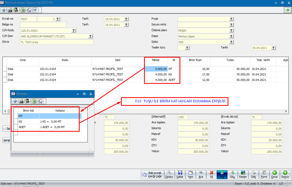Open help icon in main window toolbar
292x187 pixels.
point(3,10)
